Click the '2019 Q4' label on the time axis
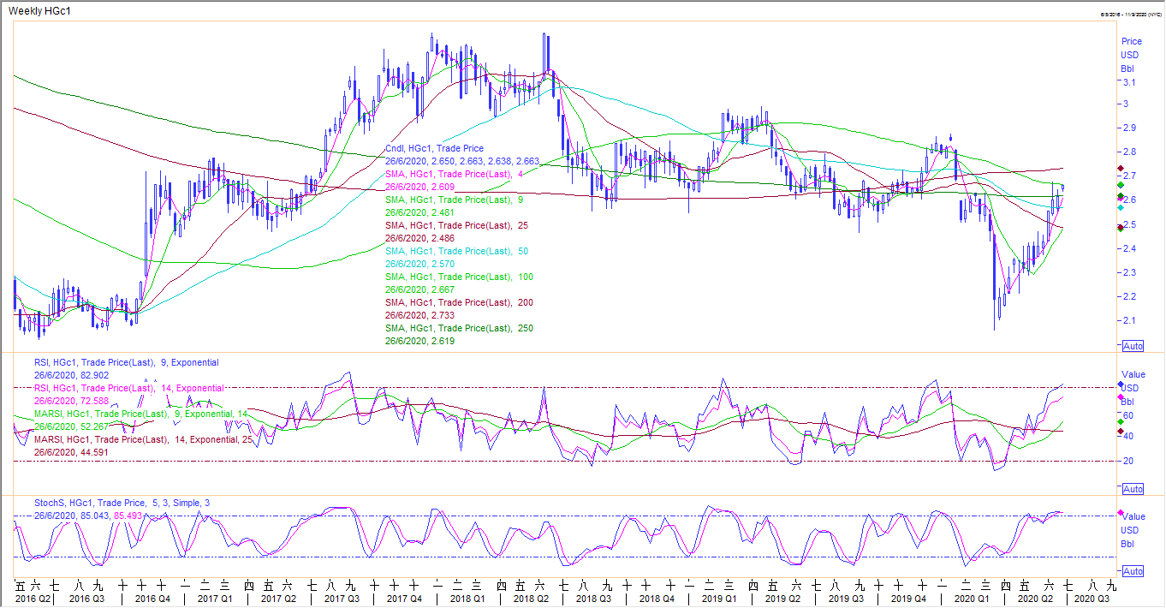1166x608 pixels. coord(909,600)
